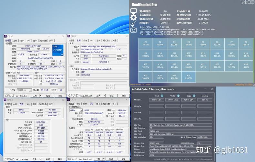Select RunMemtestPro cell #6 103.5%
The width and height of the screenshot is (255, 162).
217,43
